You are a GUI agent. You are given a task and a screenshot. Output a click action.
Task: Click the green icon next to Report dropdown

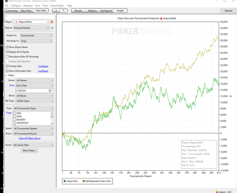[x=52, y=28]
